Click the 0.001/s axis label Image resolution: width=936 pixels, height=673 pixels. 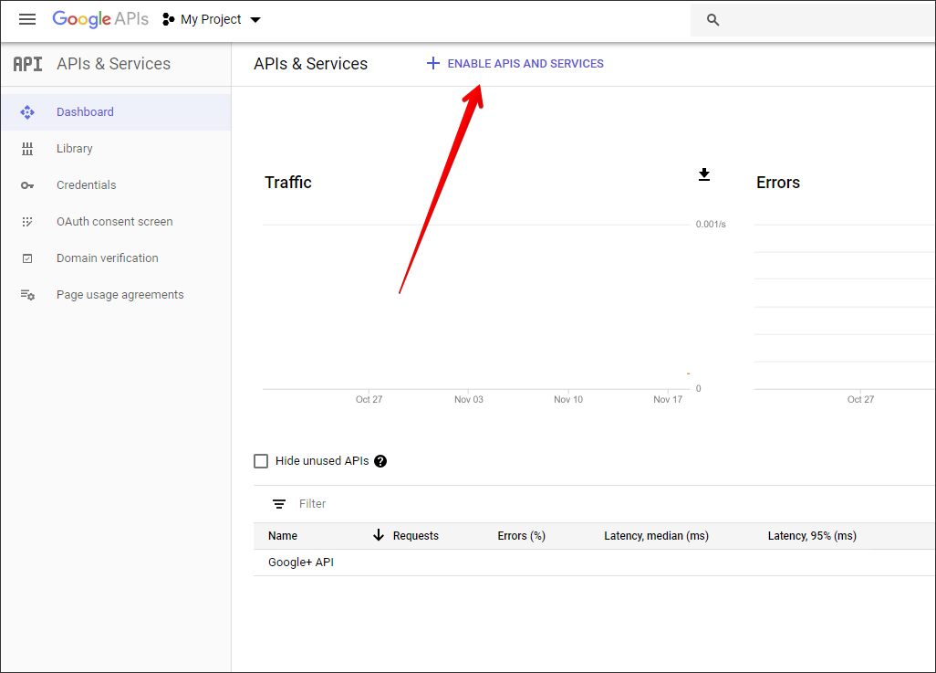point(711,224)
